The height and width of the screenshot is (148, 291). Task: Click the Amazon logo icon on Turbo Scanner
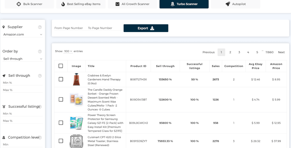point(172,4)
